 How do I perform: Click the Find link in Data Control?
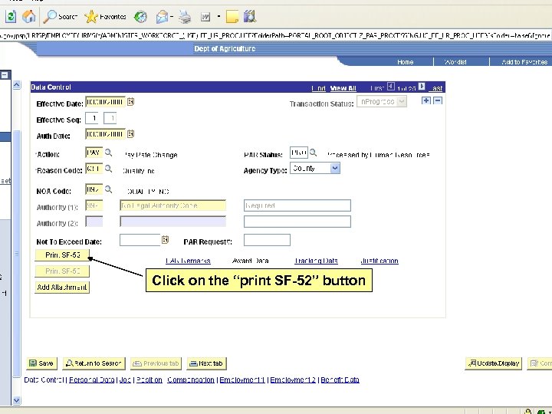tap(319, 88)
